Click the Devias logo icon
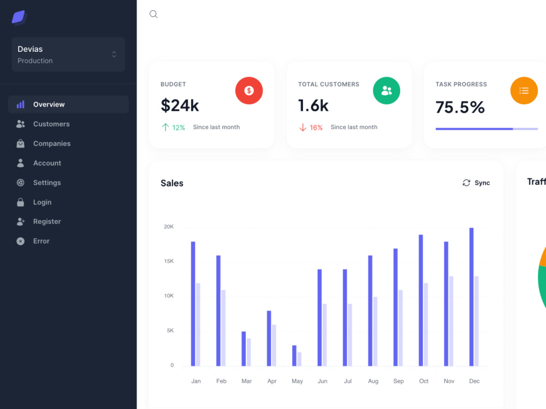 tap(19, 17)
